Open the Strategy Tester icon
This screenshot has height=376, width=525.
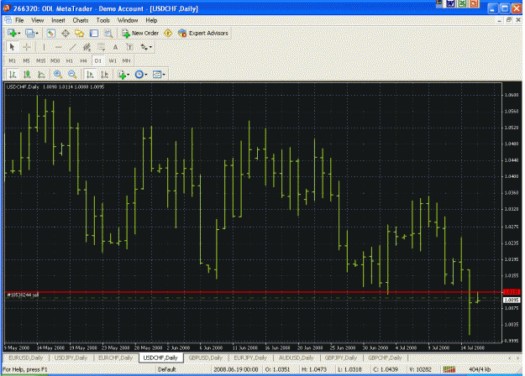[x=108, y=33]
